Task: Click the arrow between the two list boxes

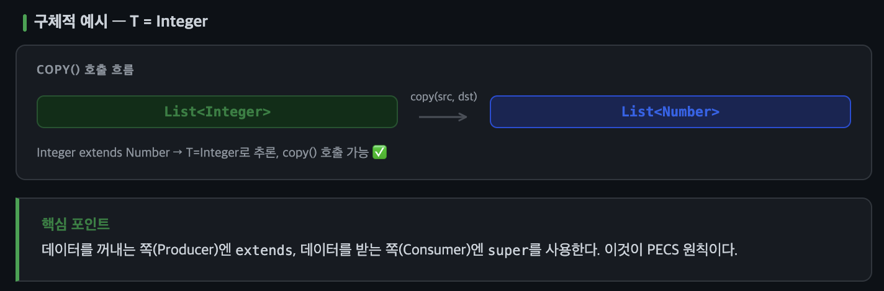Action: (x=443, y=116)
